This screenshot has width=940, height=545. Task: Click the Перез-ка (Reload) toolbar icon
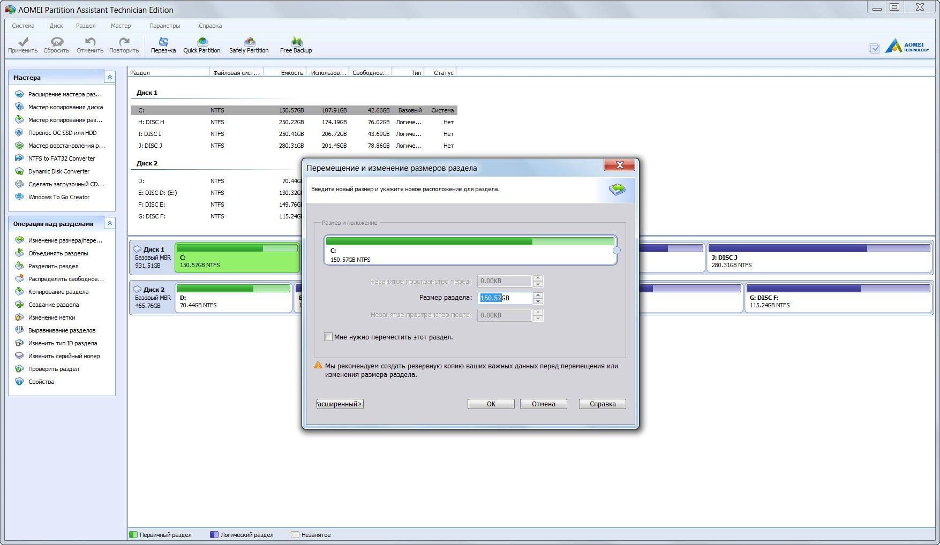tap(163, 45)
